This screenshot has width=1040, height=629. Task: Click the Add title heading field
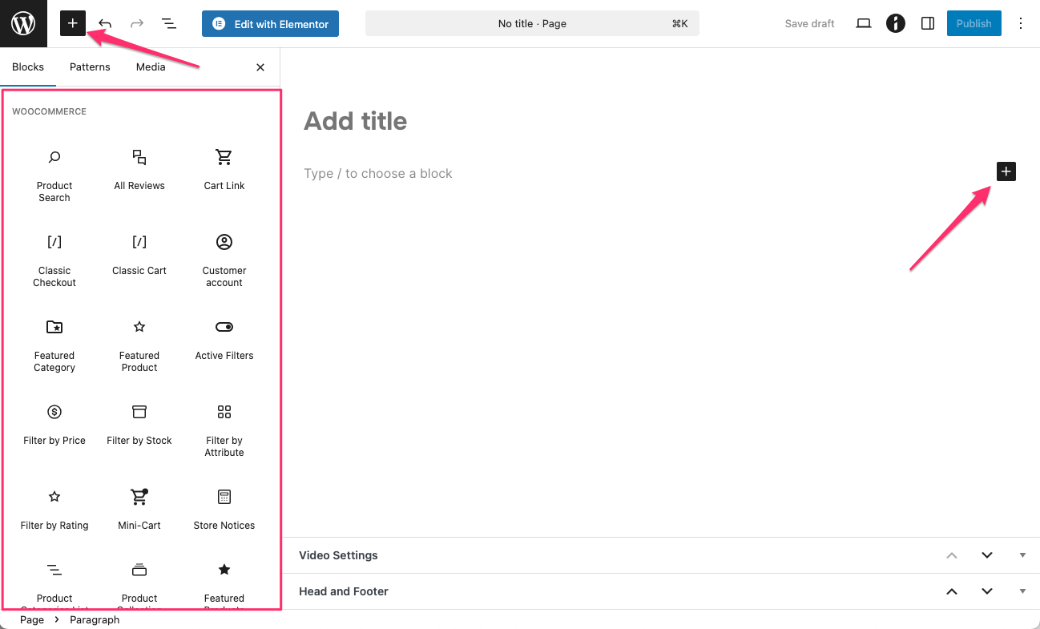pyautogui.click(x=356, y=121)
